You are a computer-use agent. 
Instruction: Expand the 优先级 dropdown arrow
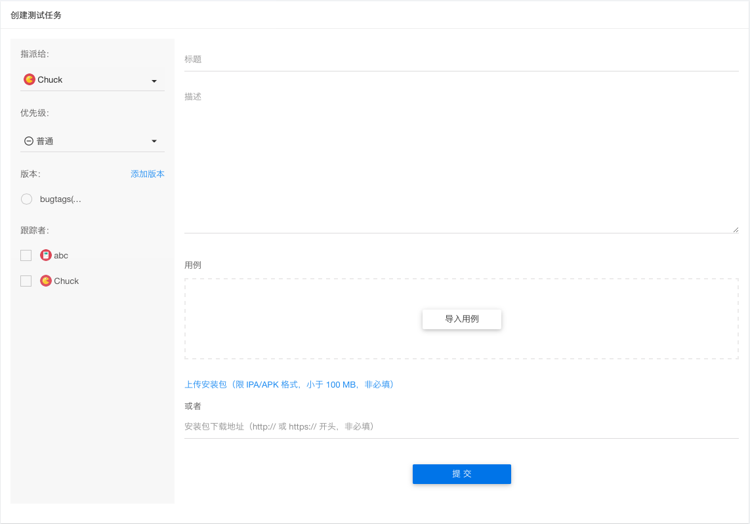(x=154, y=141)
